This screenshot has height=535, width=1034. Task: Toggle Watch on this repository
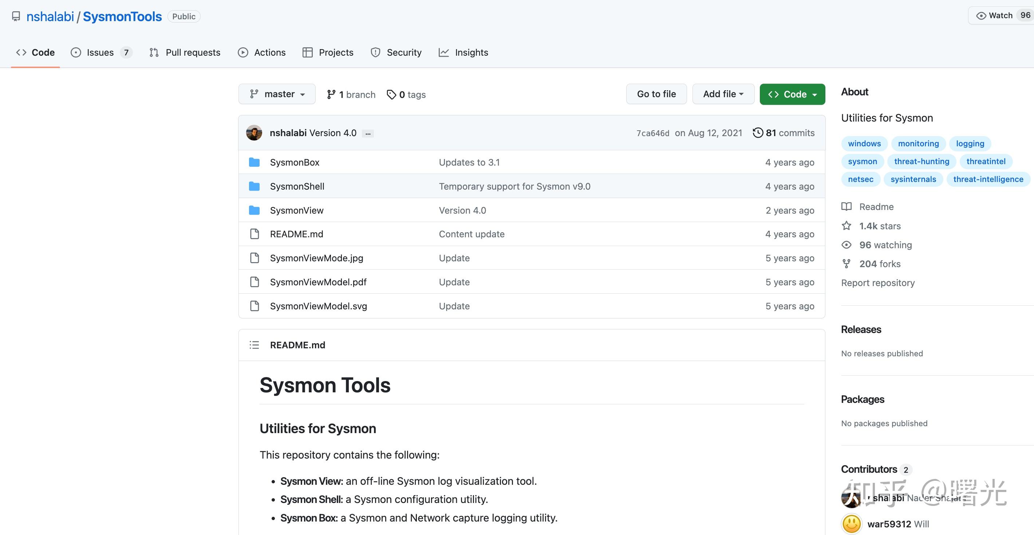[x=995, y=16]
